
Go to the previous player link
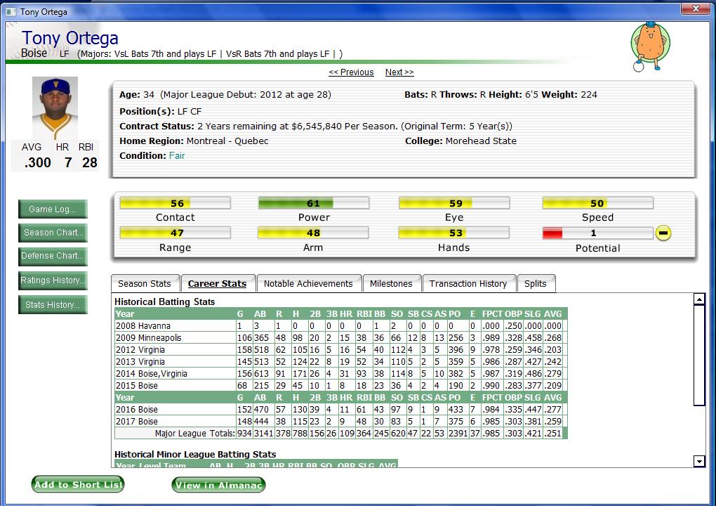(x=351, y=72)
